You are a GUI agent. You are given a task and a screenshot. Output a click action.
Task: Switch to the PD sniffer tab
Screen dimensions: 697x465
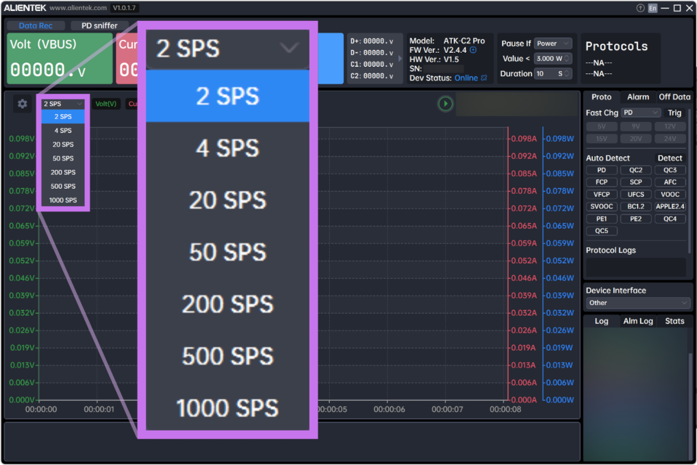(99, 26)
